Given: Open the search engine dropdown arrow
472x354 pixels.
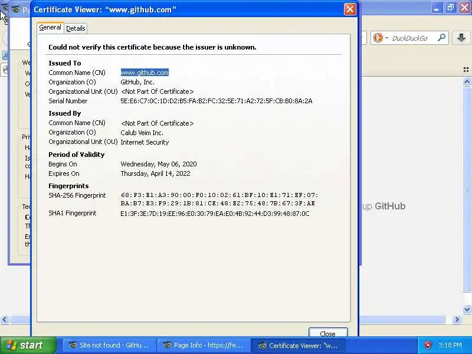Looking at the screenshot, I should [386, 38].
